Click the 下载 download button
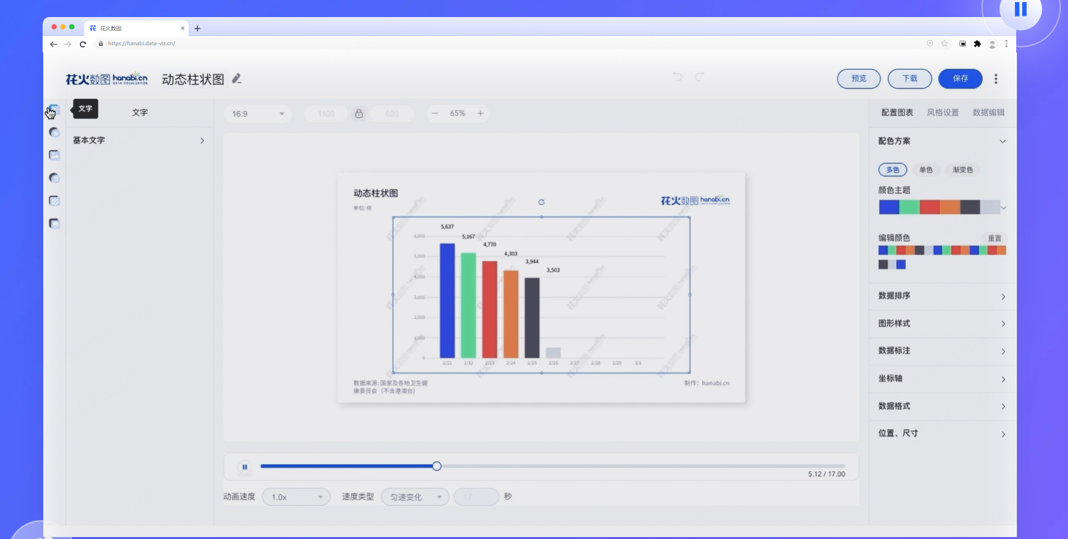Screen dimensions: 1068x539 pos(909,79)
